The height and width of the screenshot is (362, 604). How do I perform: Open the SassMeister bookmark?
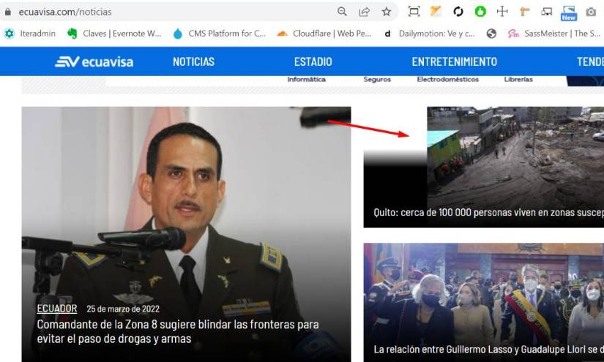click(555, 34)
